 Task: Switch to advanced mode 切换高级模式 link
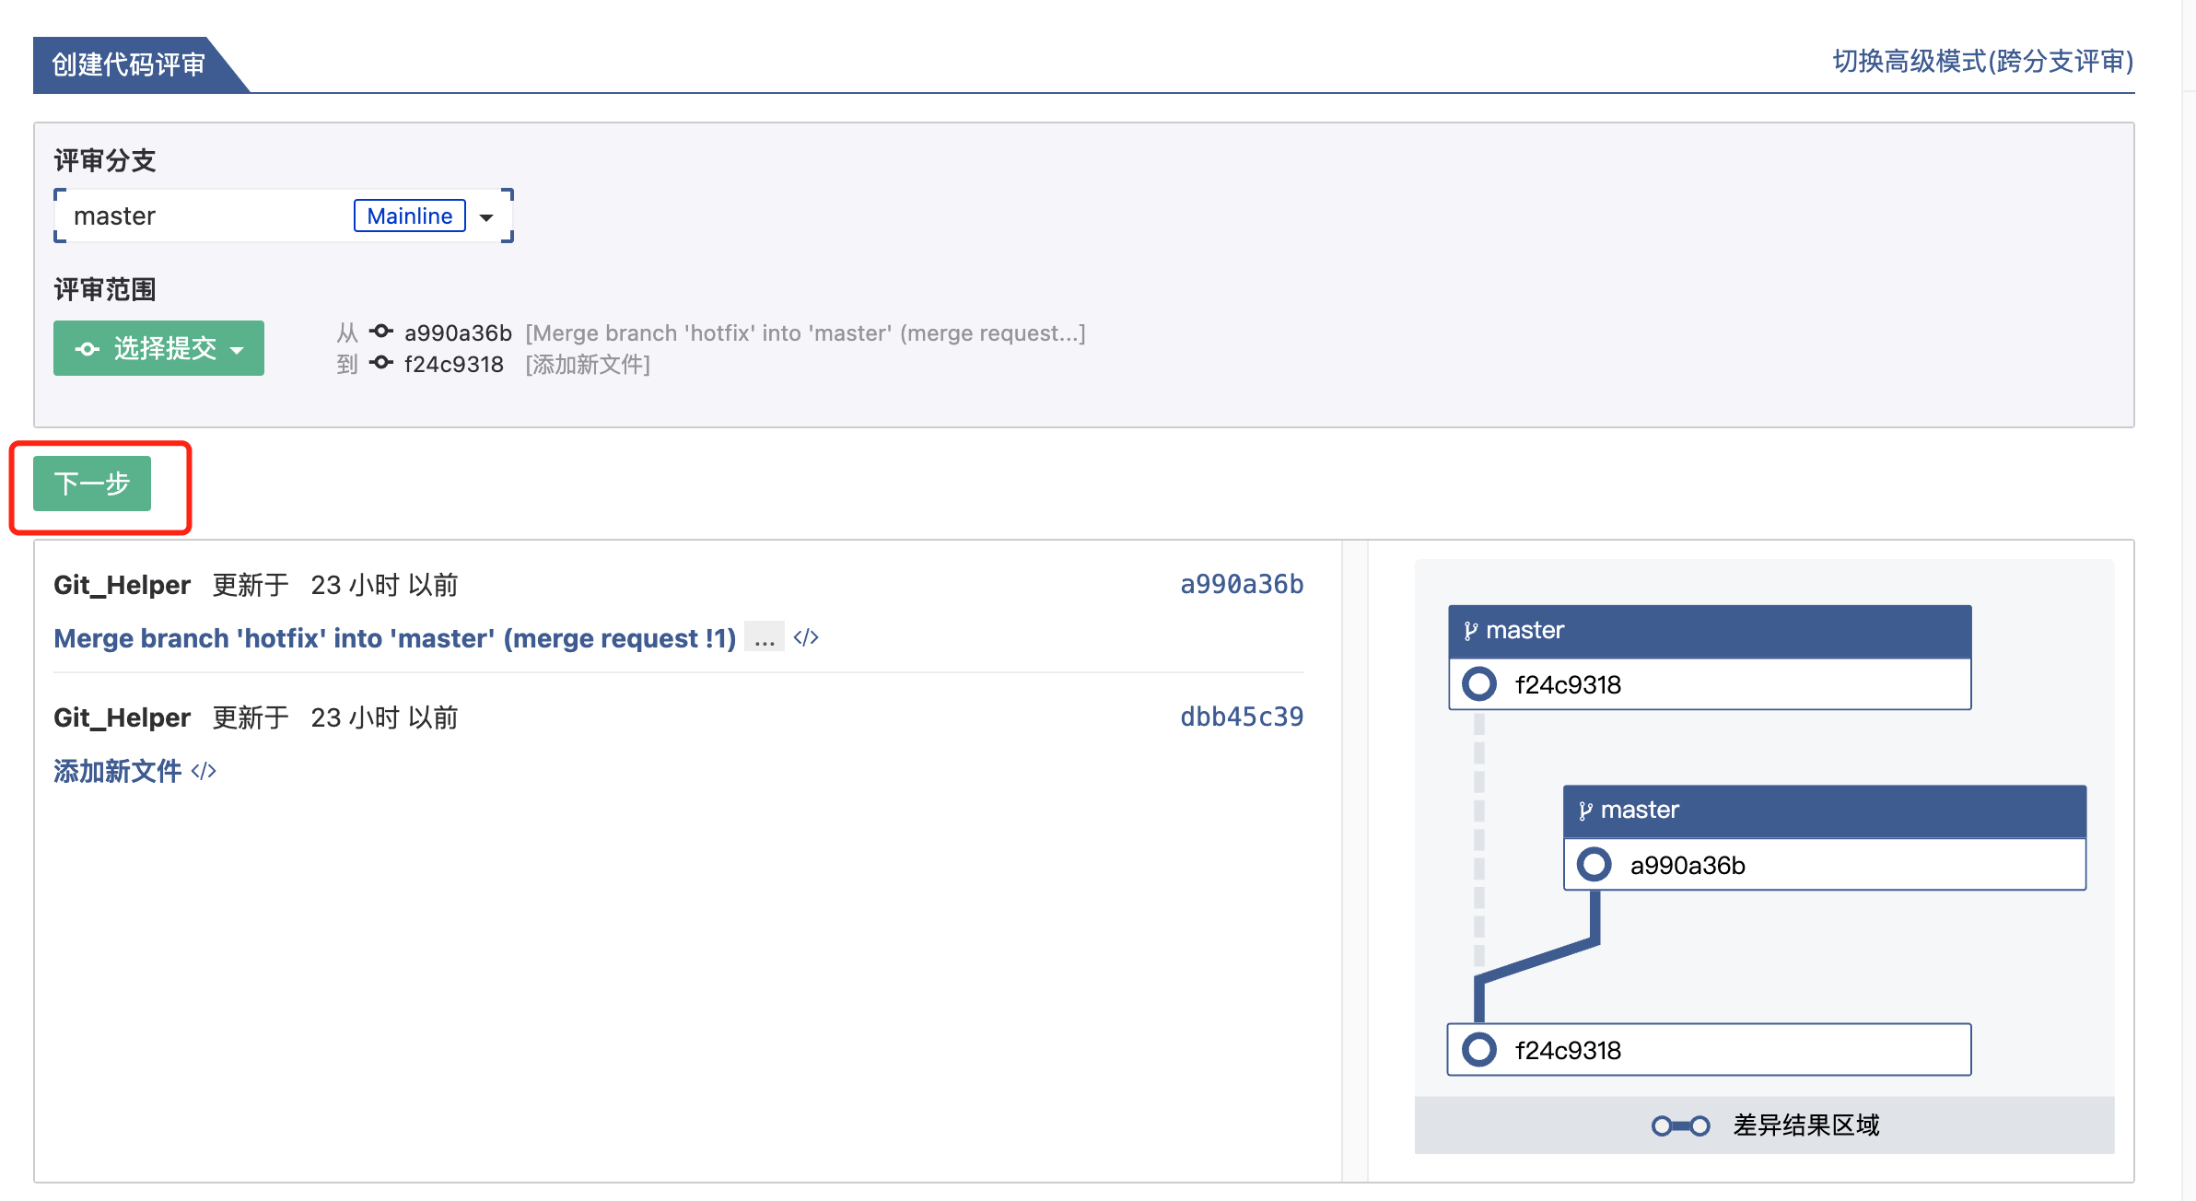click(x=1982, y=62)
